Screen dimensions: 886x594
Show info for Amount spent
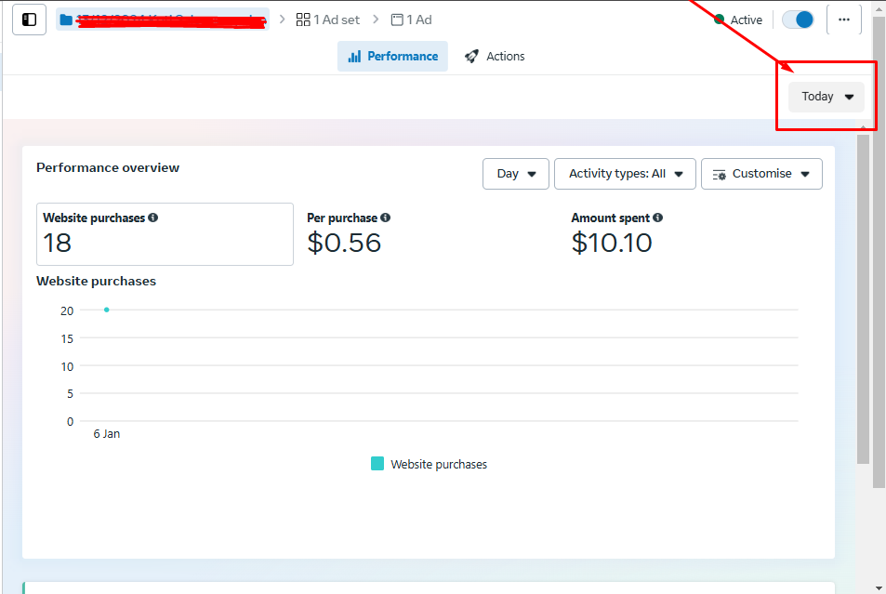click(657, 218)
